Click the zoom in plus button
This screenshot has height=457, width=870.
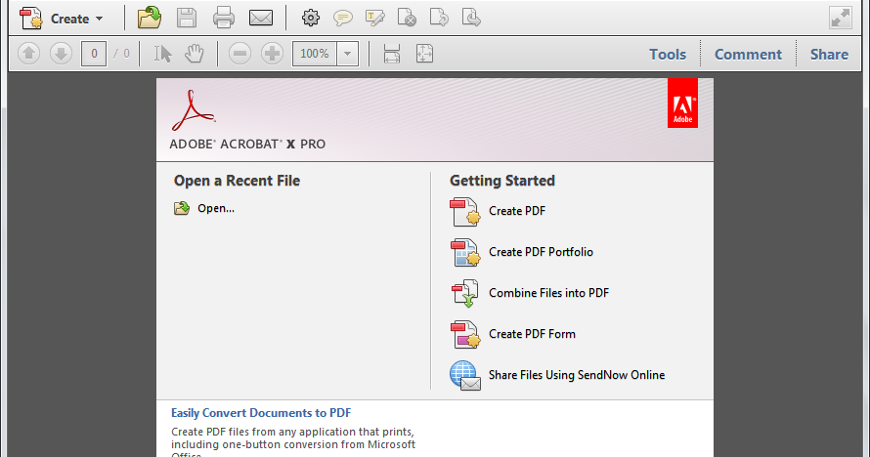click(x=272, y=54)
